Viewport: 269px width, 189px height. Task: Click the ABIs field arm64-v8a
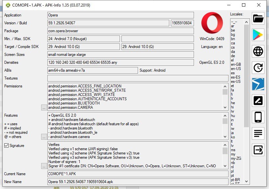click(93, 70)
